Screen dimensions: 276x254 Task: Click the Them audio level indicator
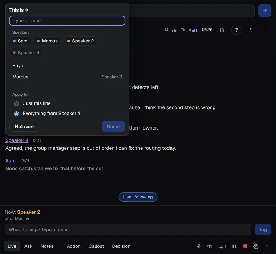pos(189,30)
